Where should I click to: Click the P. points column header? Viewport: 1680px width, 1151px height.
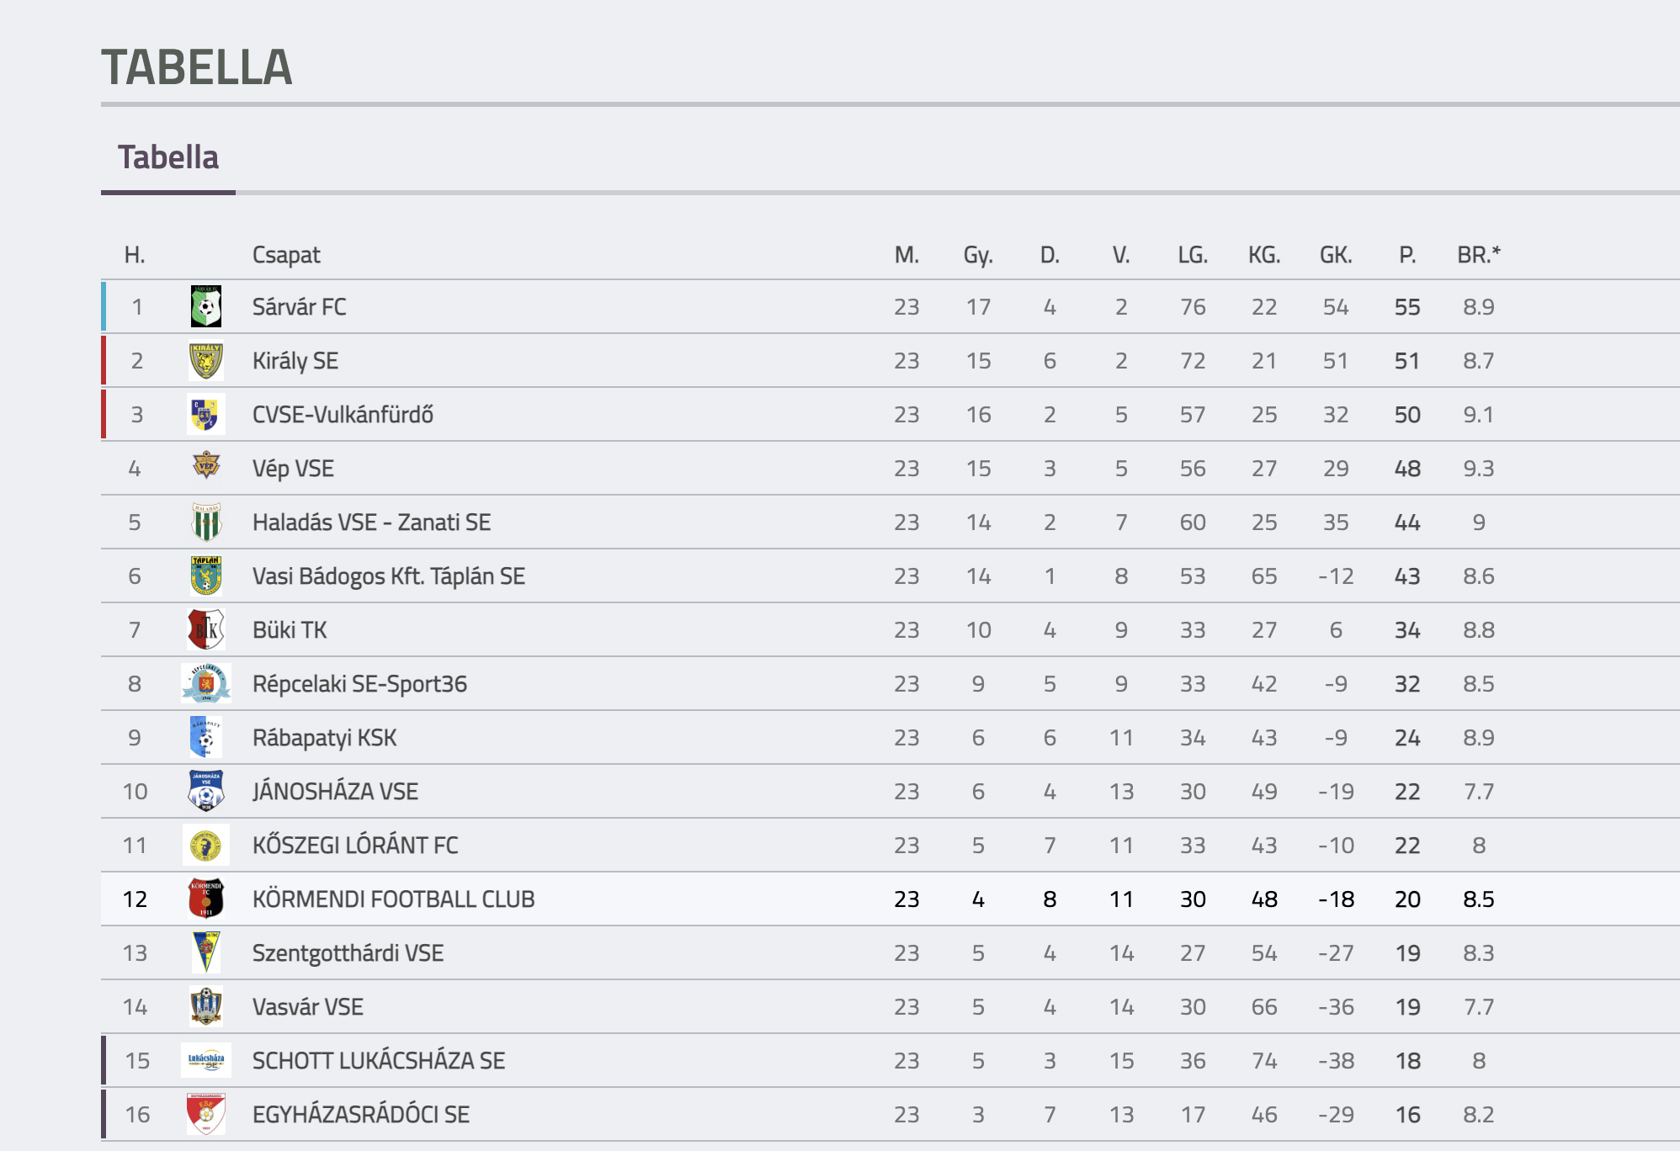[1407, 255]
